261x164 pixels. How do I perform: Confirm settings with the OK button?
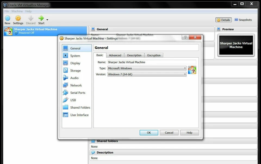pos(149,133)
